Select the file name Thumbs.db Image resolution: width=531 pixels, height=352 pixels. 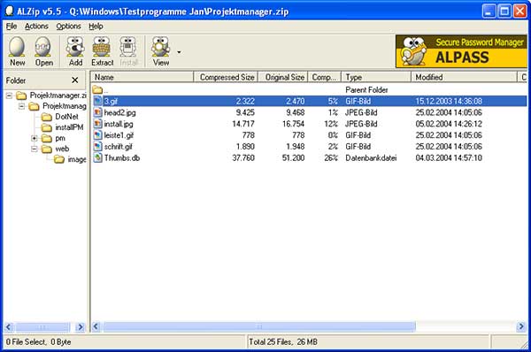(121, 157)
